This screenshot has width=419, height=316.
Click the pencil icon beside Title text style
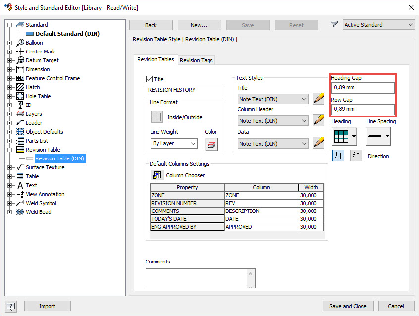318,99
